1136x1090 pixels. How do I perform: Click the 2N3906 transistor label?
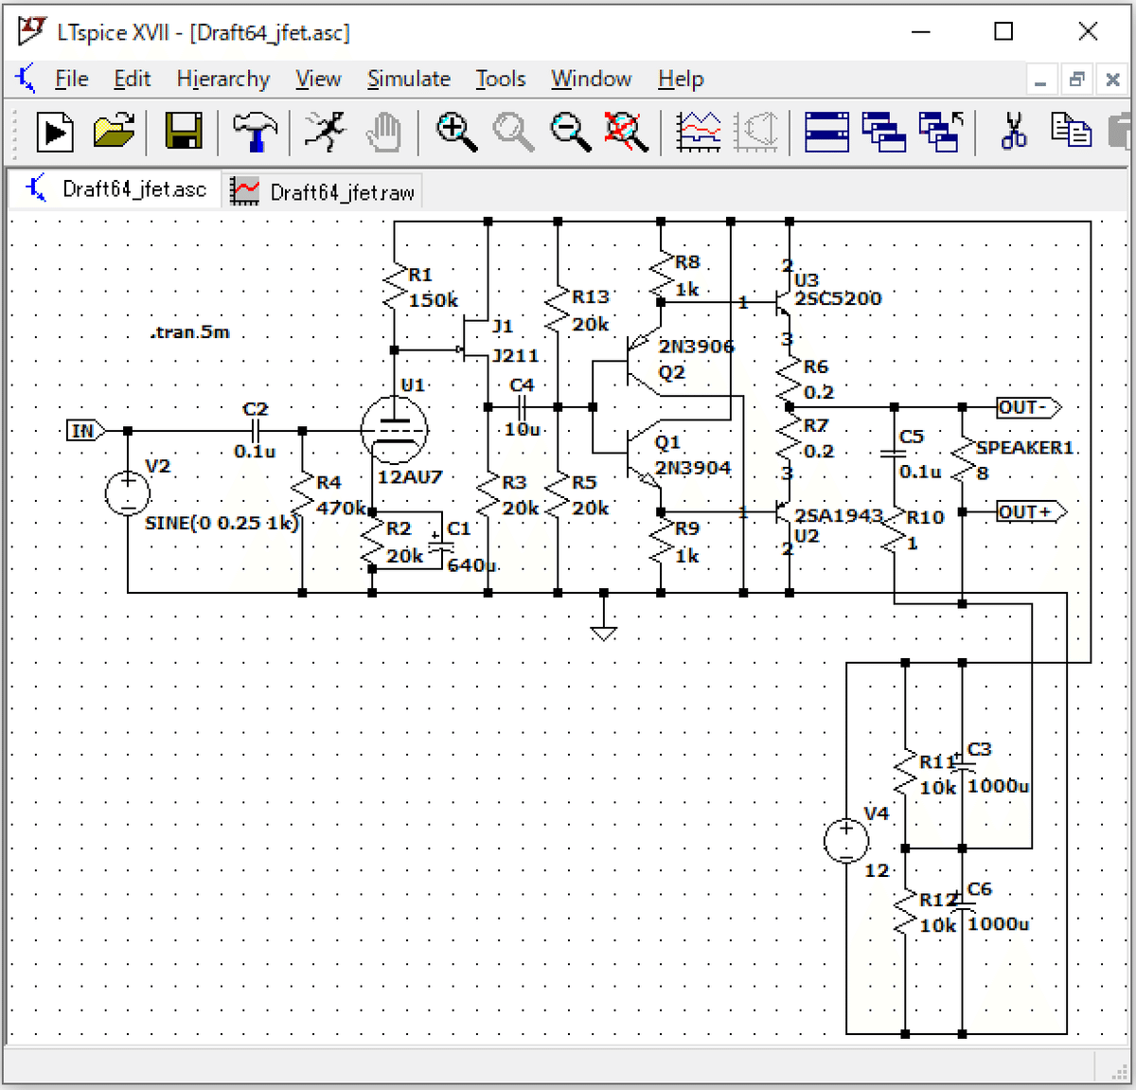[x=697, y=347]
